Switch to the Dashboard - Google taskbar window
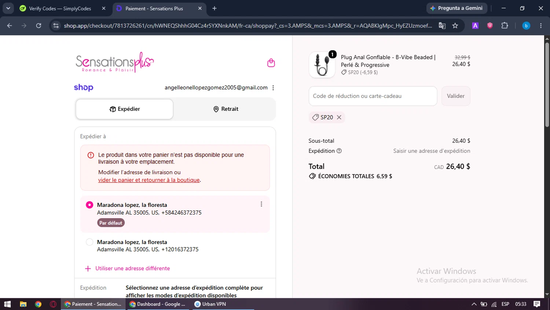 (x=158, y=304)
